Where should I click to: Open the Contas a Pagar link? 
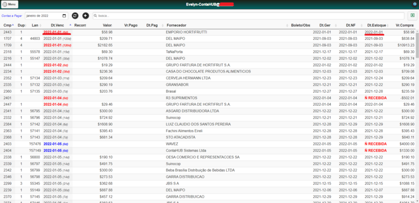pos(12,16)
